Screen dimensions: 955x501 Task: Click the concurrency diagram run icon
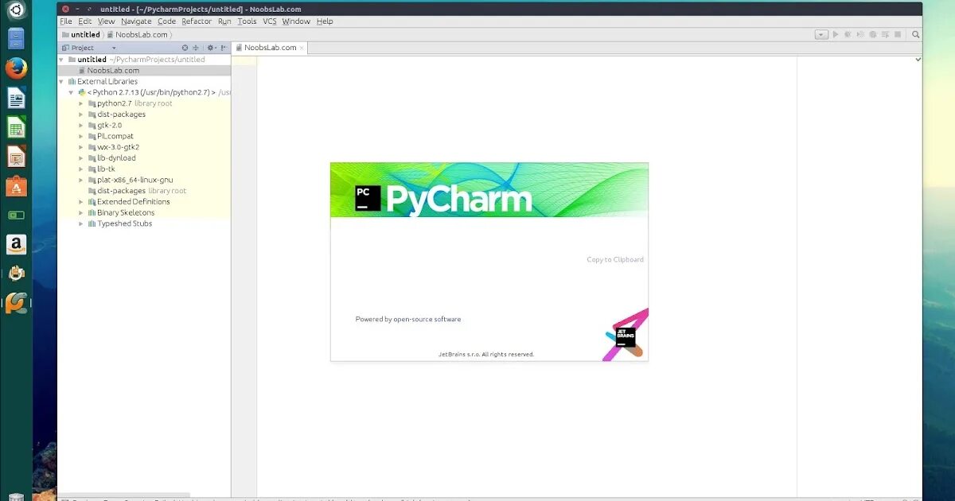tap(885, 34)
